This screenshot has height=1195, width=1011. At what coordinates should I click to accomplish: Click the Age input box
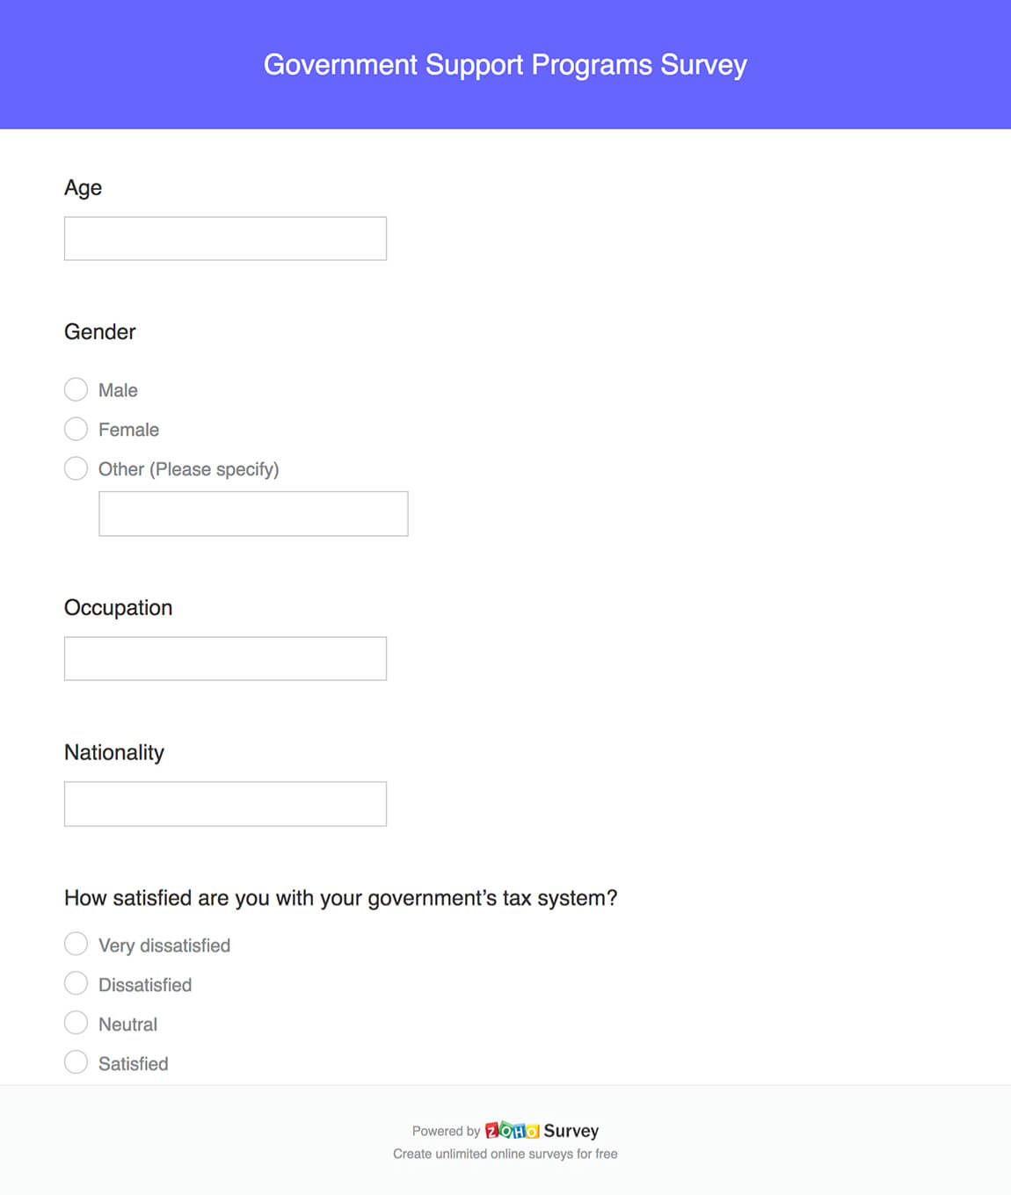(x=225, y=238)
